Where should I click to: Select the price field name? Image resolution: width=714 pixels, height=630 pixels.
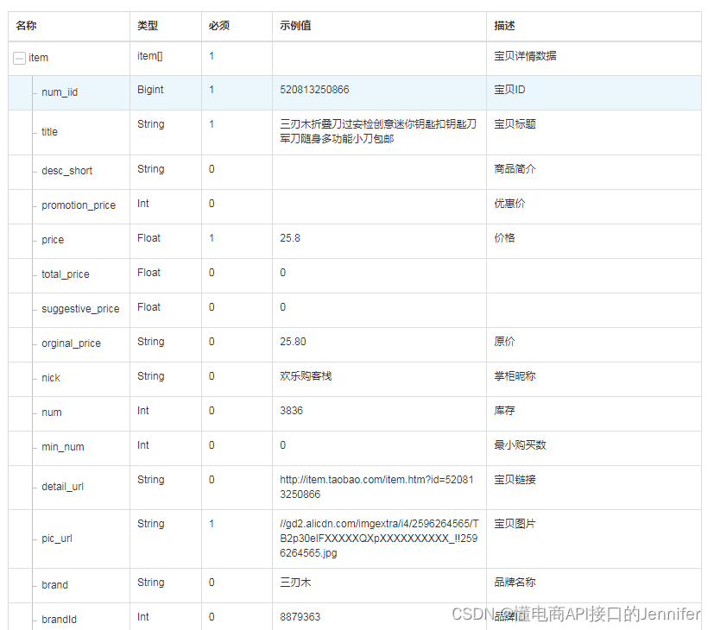53,240
